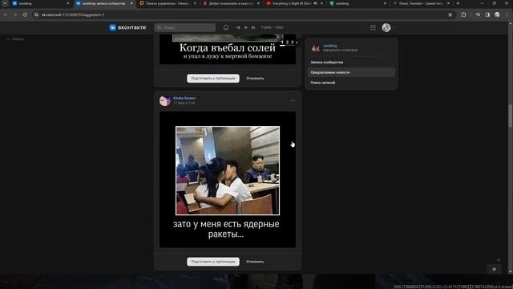Switch to the first VK browser tab
Screen dimensions: 513x289
pyautogui.click(x=41, y=3)
